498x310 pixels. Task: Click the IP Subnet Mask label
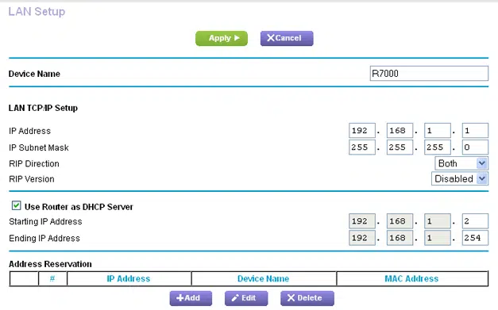[x=39, y=147]
